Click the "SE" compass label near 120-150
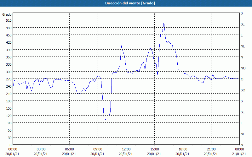Screen dimensions: 252x157 coord(243,112)
